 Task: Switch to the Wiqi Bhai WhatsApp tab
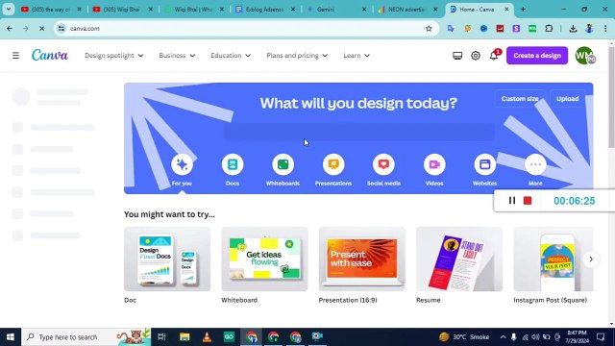[x=194, y=9]
